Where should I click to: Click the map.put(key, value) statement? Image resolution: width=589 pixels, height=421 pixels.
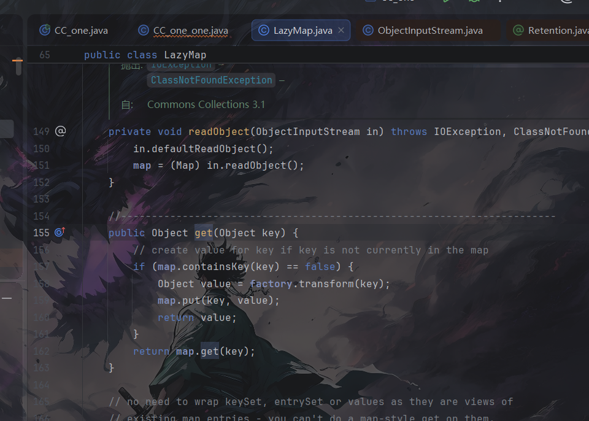218,300
